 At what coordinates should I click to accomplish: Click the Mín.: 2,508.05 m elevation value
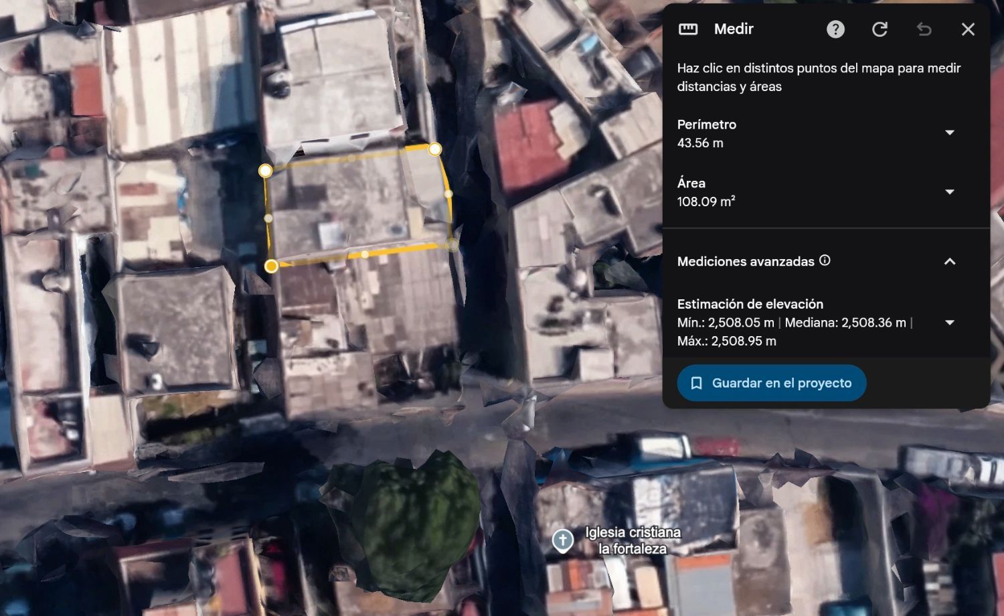[726, 323]
